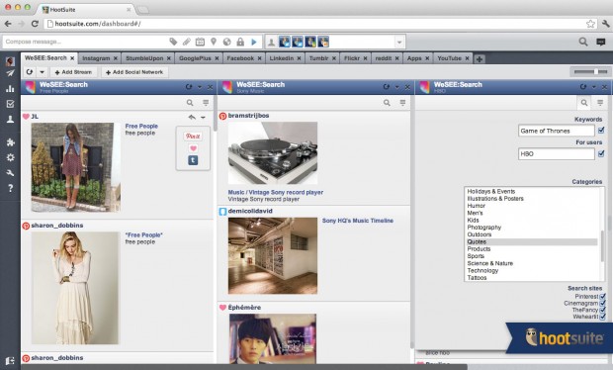The width and height of the screenshot is (613, 370).
Task: Open Analytics bar chart icon in sidebar
Action: (x=10, y=89)
